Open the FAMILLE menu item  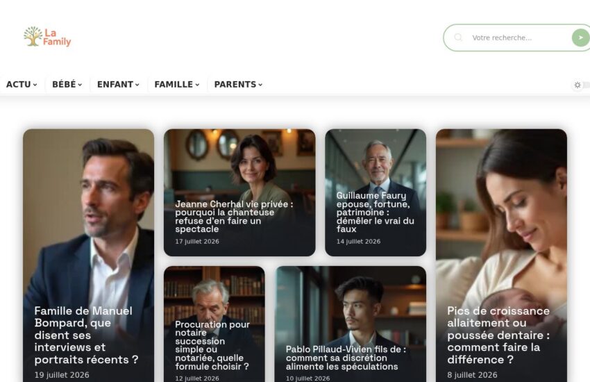[176, 84]
